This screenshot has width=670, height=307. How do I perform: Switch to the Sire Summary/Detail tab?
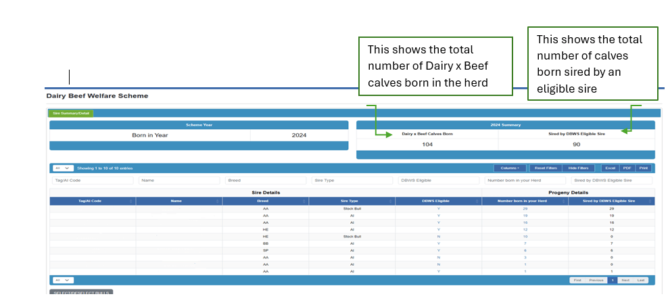[71, 114]
